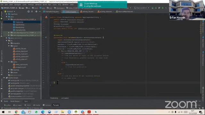Click the Profile toolbar icon right of the device dropdown
This screenshot has height=115, width=205.
(159, 8)
